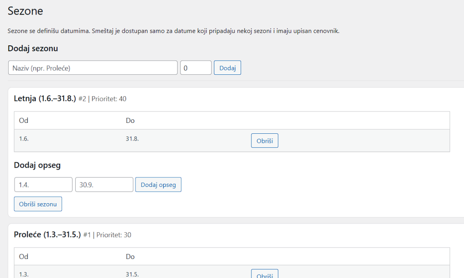Select the Proleće (1.3.–31.5.) season title
Image resolution: width=464 pixels, height=278 pixels.
(47, 234)
